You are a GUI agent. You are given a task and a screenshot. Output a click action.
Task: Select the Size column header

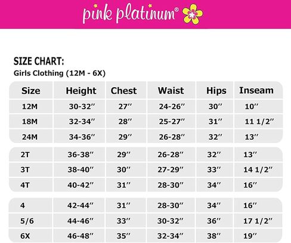(31, 91)
